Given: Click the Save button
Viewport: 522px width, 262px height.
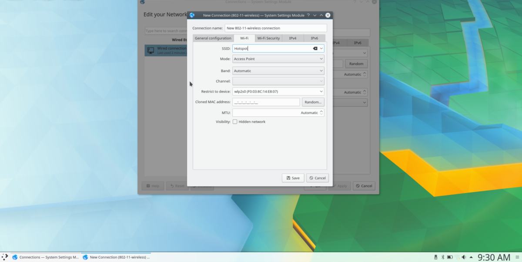Looking at the screenshot, I should pyautogui.click(x=293, y=178).
